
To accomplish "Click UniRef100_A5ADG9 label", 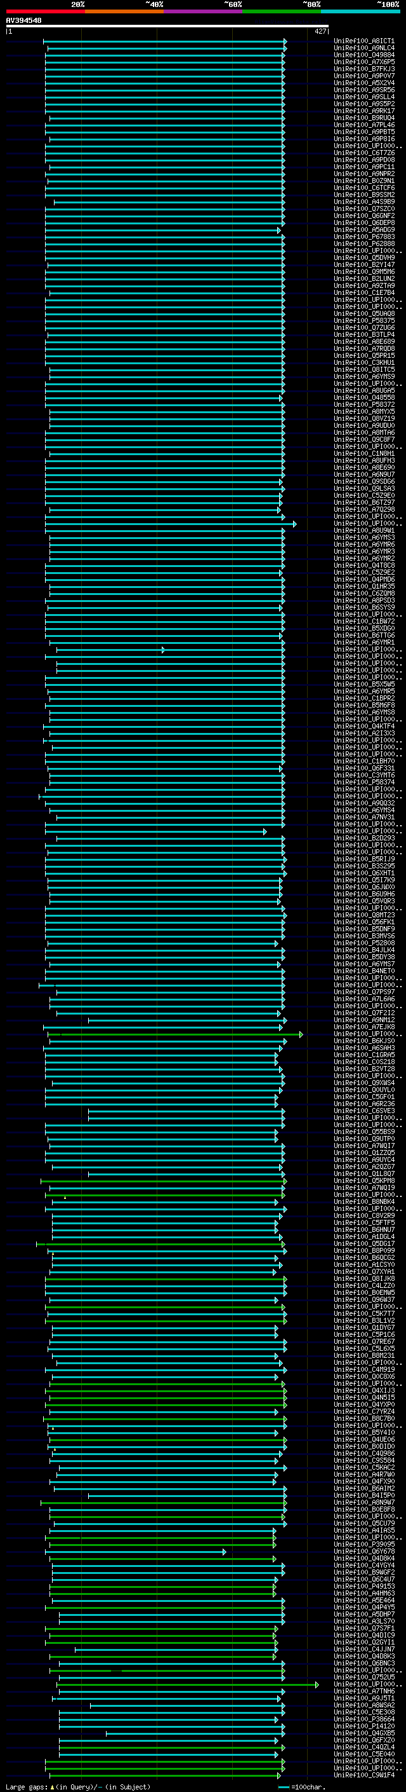I will click(364, 229).
